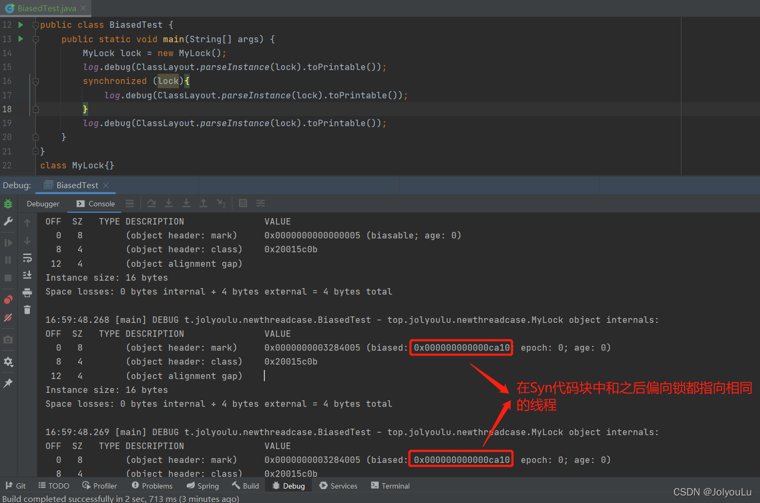Open the Terminal tool window

(390, 485)
